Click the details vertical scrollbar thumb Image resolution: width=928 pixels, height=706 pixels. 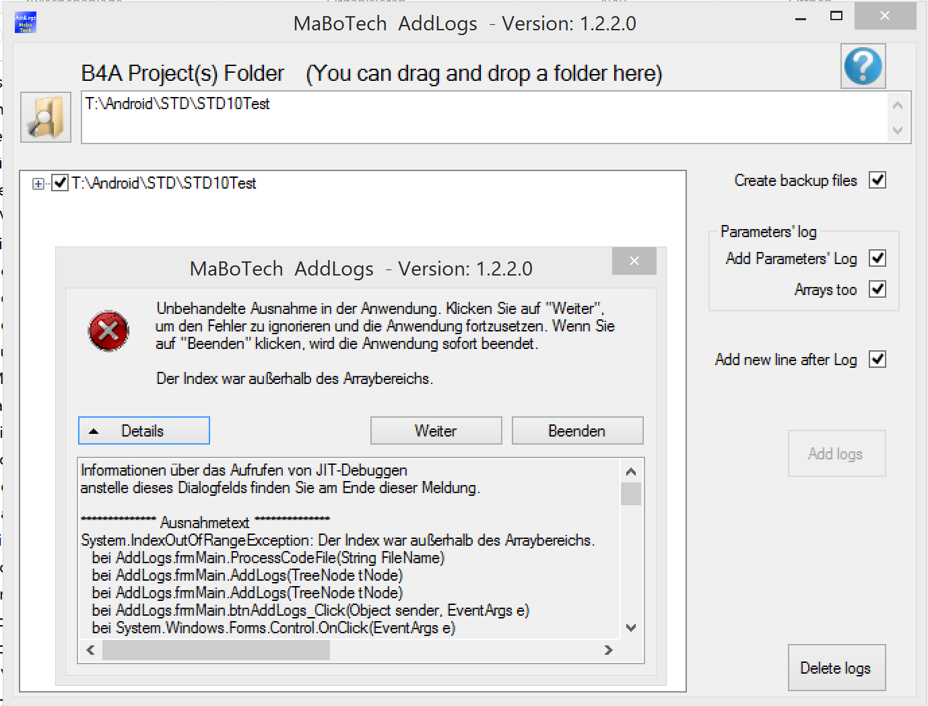coord(631,494)
